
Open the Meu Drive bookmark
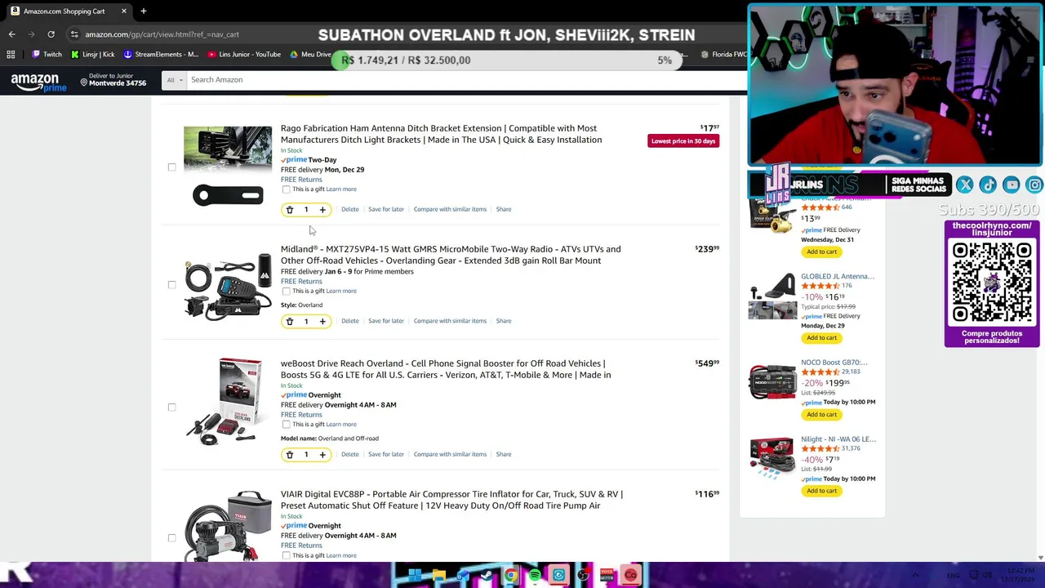310,55
